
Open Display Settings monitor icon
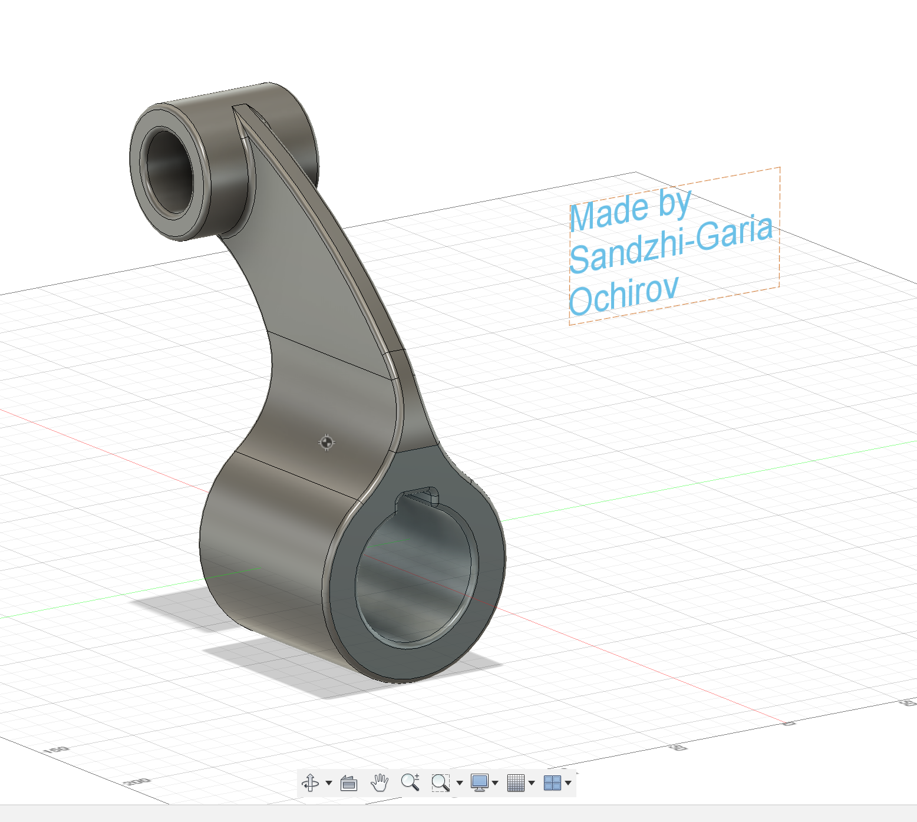479,783
